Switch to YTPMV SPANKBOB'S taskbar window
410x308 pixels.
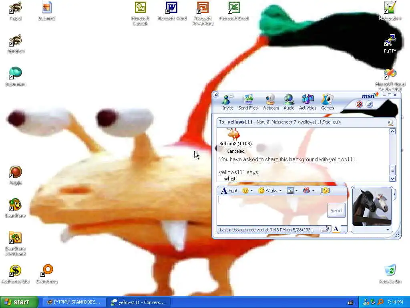pyautogui.click(x=74, y=302)
